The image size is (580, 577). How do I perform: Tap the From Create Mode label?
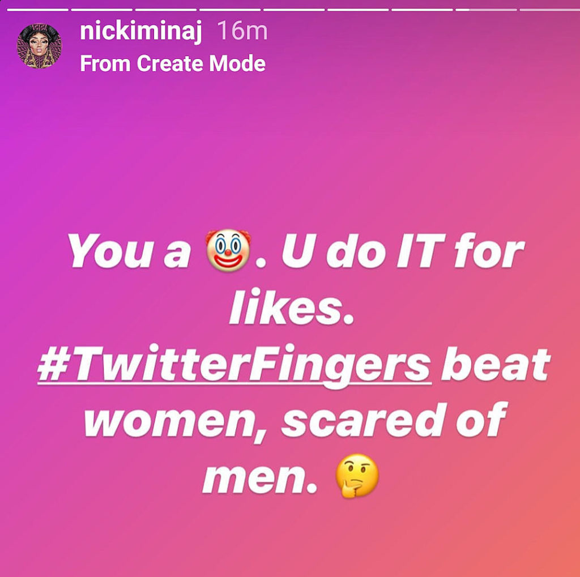click(x=173, y=63)
